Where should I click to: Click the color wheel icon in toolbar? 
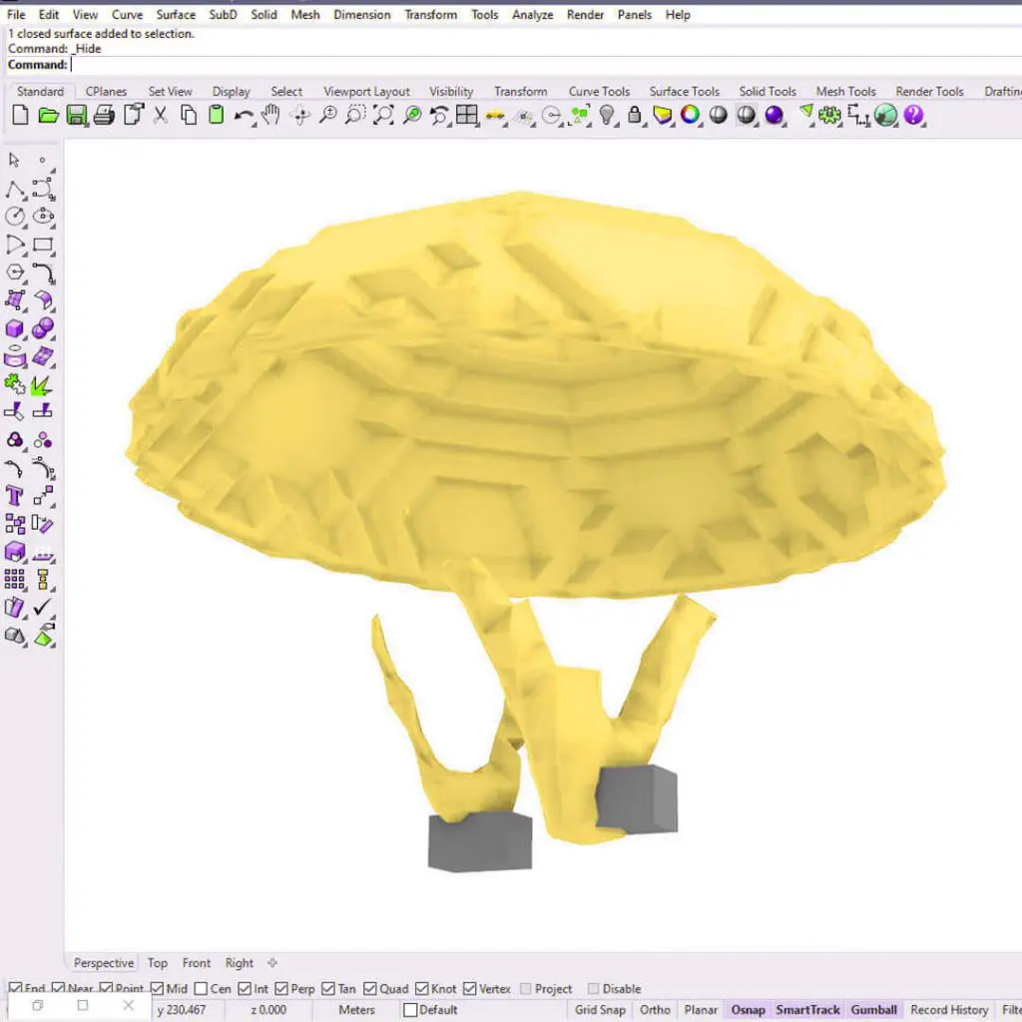pos(690,116)
